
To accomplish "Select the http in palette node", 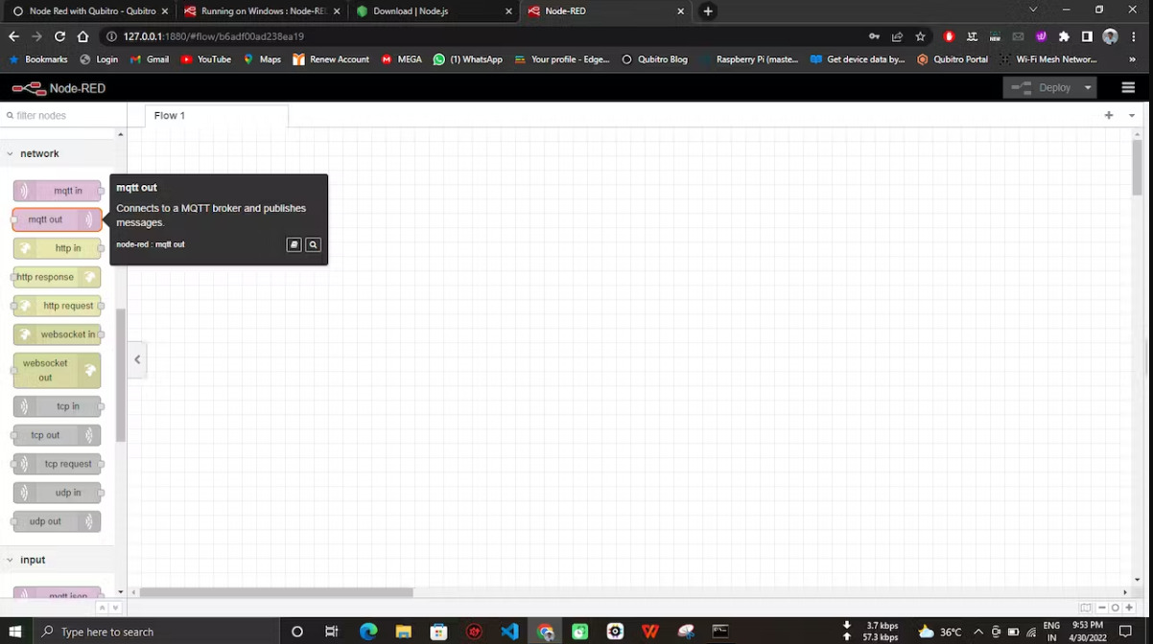I will (x=58, y=248).
